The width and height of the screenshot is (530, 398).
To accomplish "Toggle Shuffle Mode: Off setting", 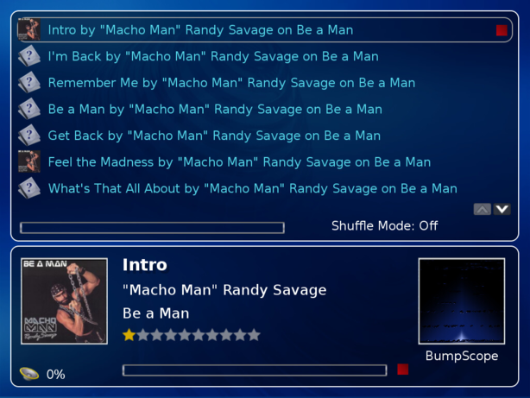I will click(x=384, y=225).
